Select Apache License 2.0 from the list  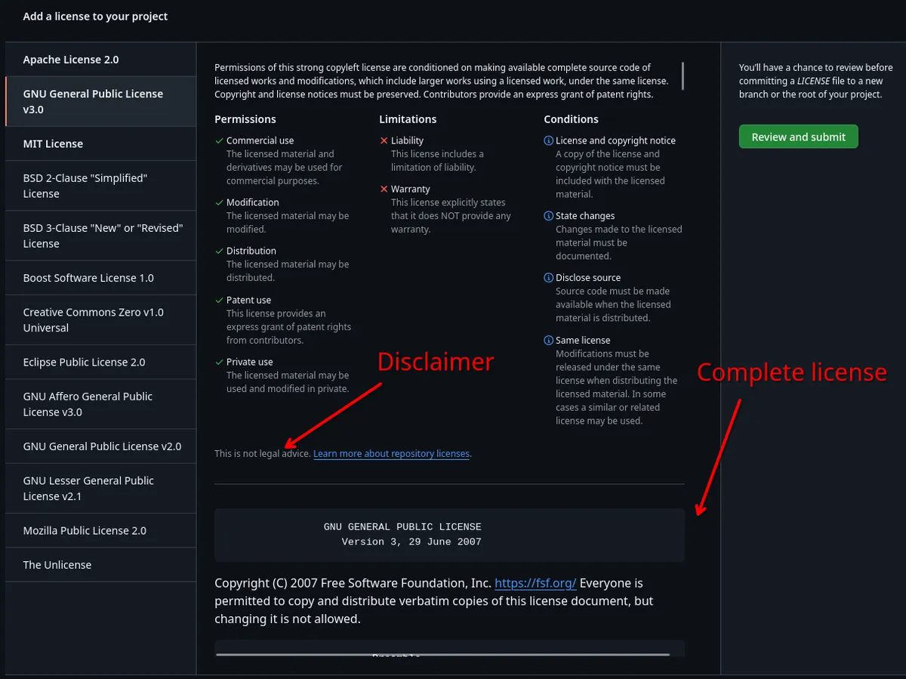[71, 60]
